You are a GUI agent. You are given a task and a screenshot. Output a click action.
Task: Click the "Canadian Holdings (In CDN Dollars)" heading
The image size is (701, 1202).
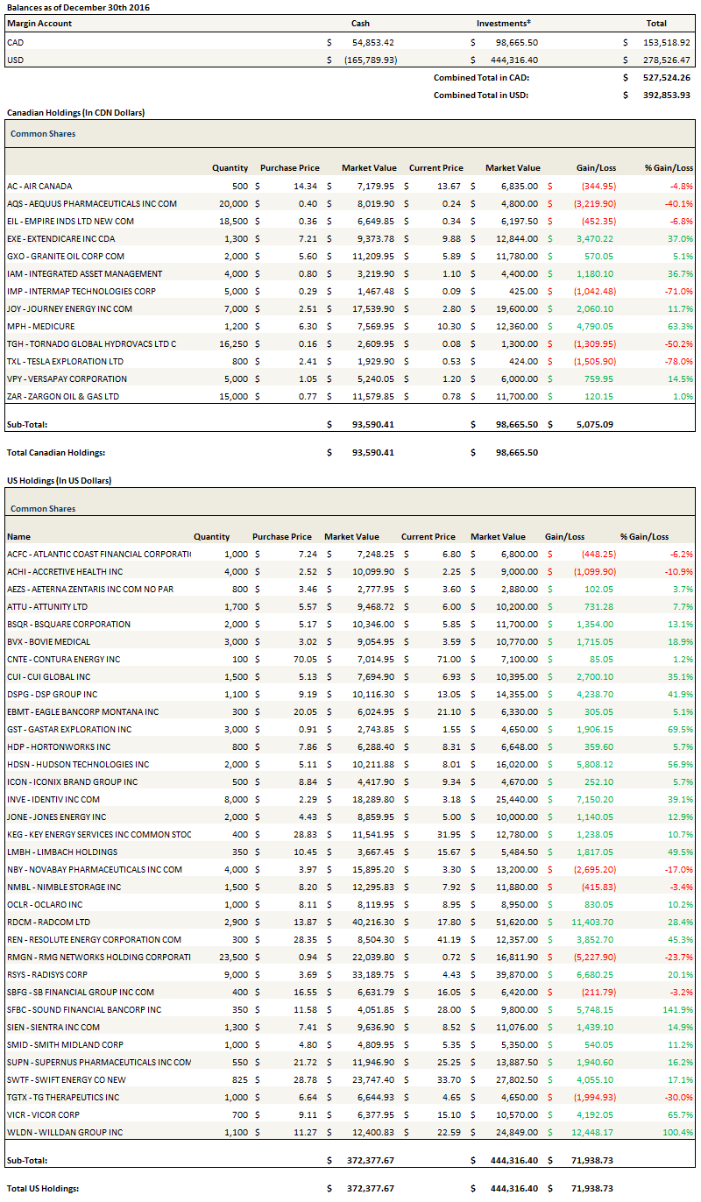coord(75,113)
